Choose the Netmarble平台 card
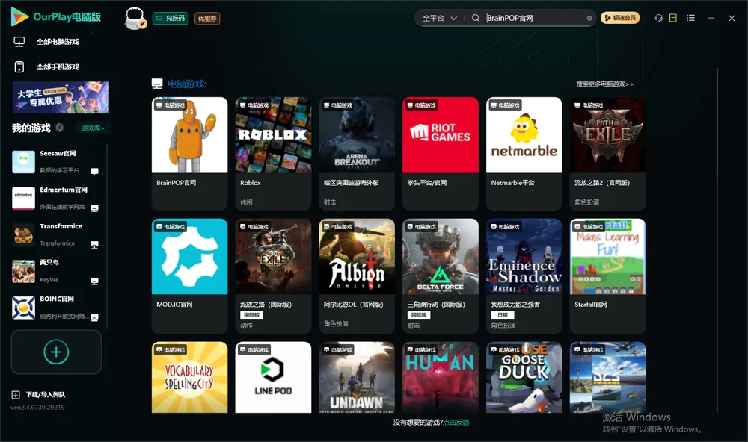 point(524,153)
